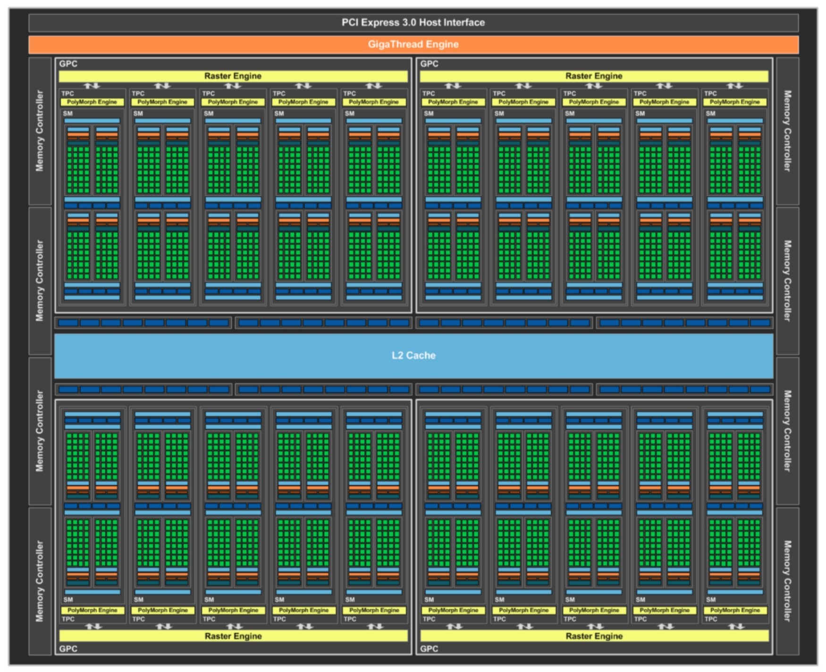Click the PCI Express 3.0 Host Interface bar
826x672 pixels.
pos(413,22)
